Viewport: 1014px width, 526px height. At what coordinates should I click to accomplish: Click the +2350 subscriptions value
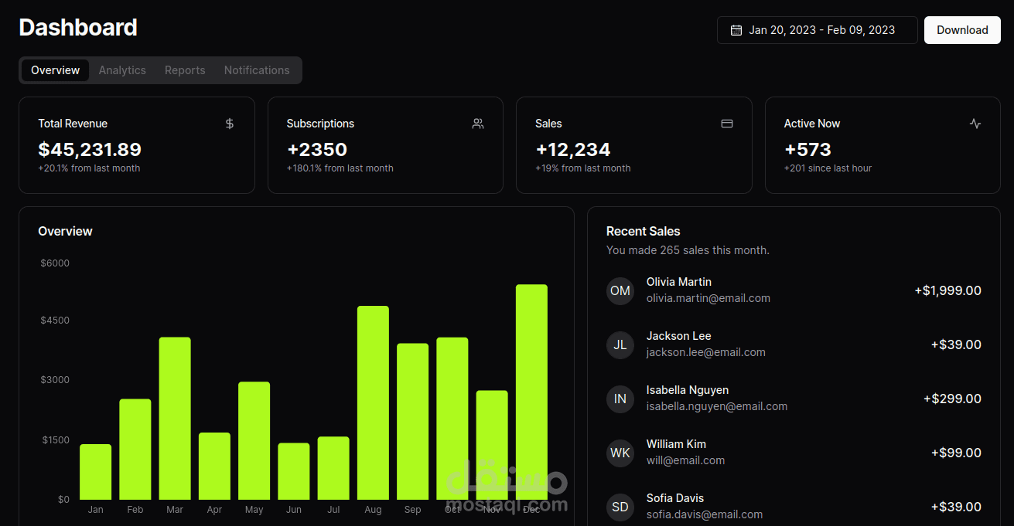tap(317, 150)
